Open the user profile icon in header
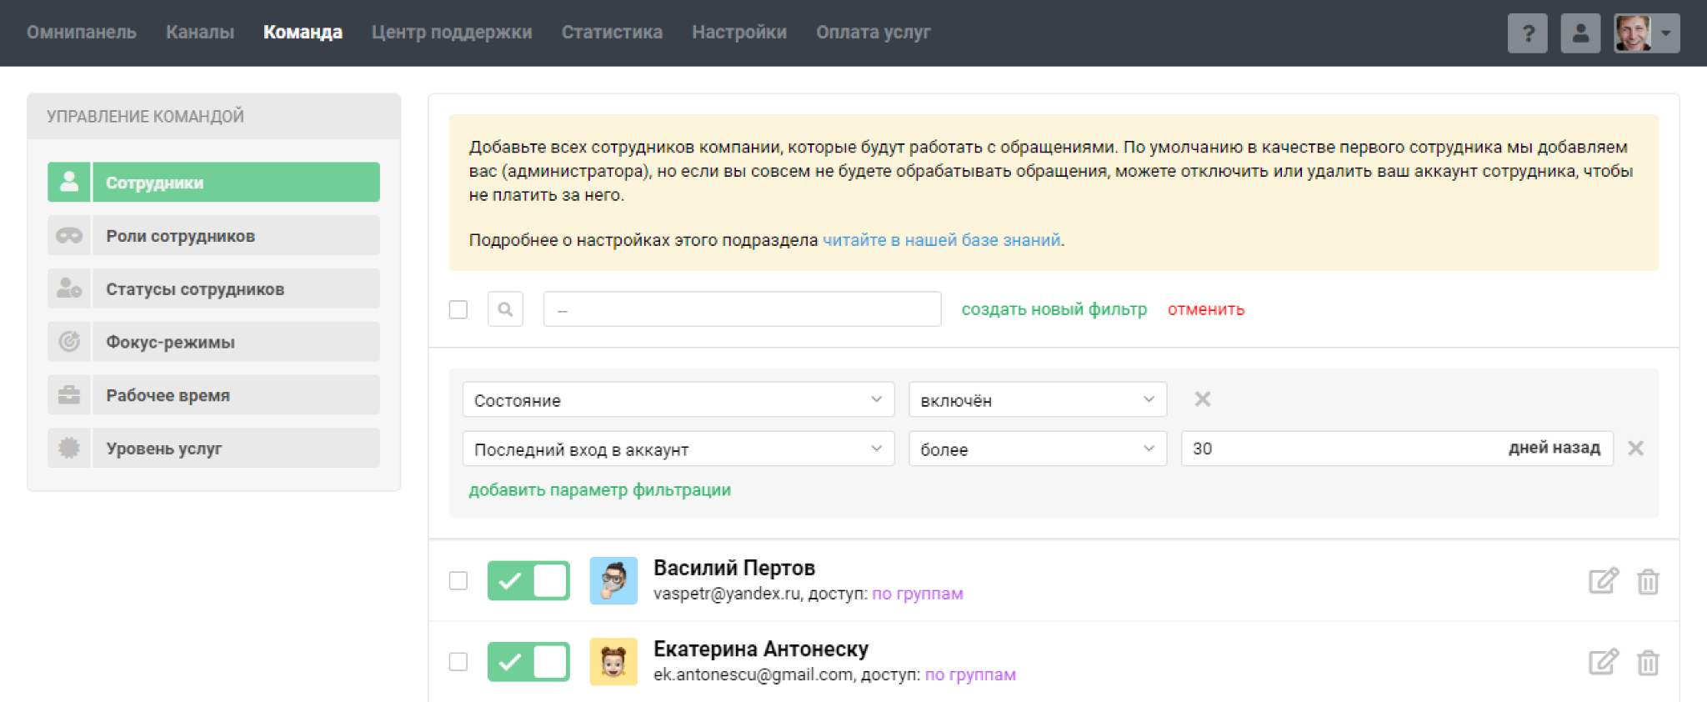The image size is (1707, 702). click(1579, 33)
